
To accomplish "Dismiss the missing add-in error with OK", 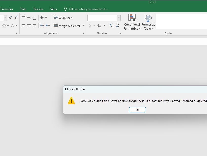I will pos(137,110).
